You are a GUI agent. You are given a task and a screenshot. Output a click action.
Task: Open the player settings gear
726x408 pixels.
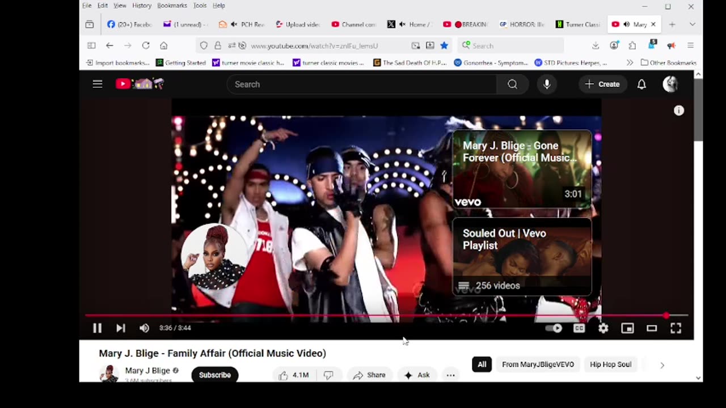[603, 328]
